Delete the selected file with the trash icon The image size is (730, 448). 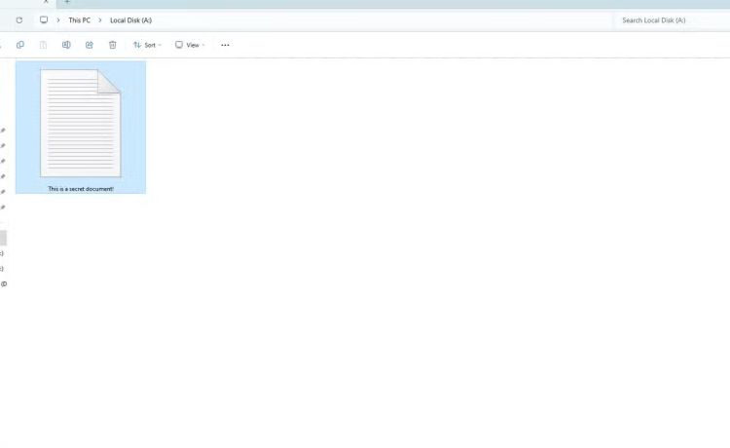[113, 45]
